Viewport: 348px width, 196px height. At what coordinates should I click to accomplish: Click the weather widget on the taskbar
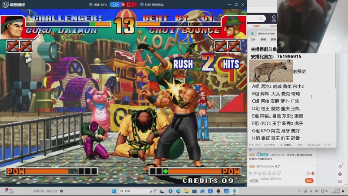click(x=9, y=191)
